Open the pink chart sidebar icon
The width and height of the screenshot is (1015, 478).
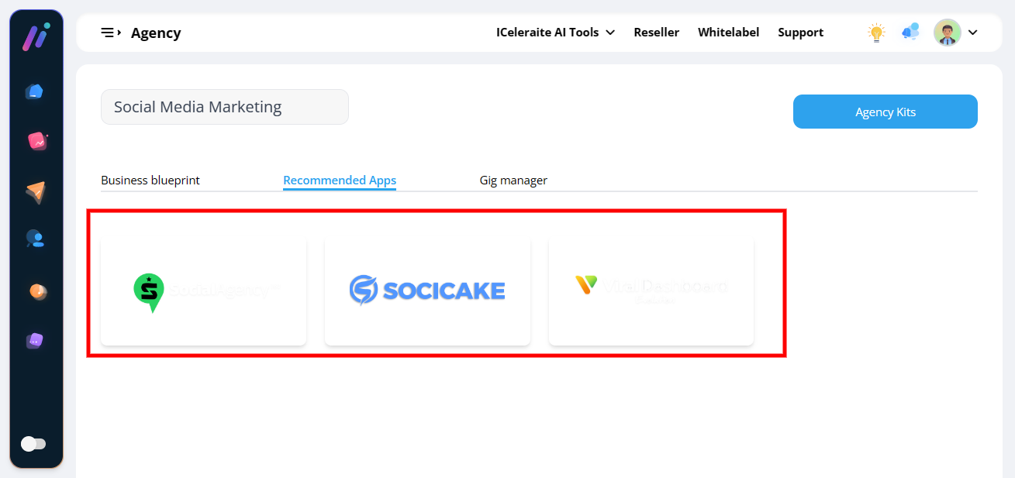pos(36,141)
